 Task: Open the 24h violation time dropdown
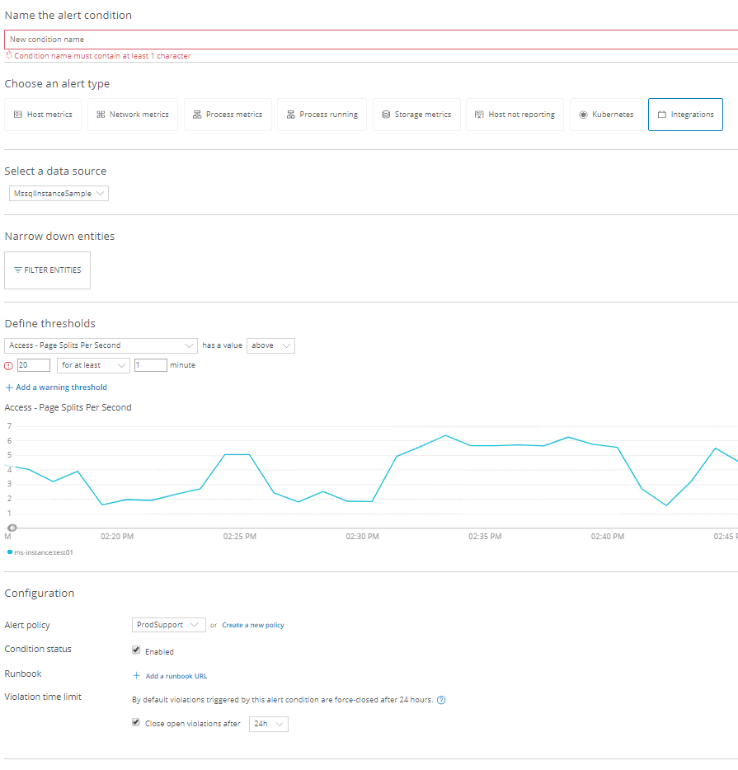(x=268, y=723)
